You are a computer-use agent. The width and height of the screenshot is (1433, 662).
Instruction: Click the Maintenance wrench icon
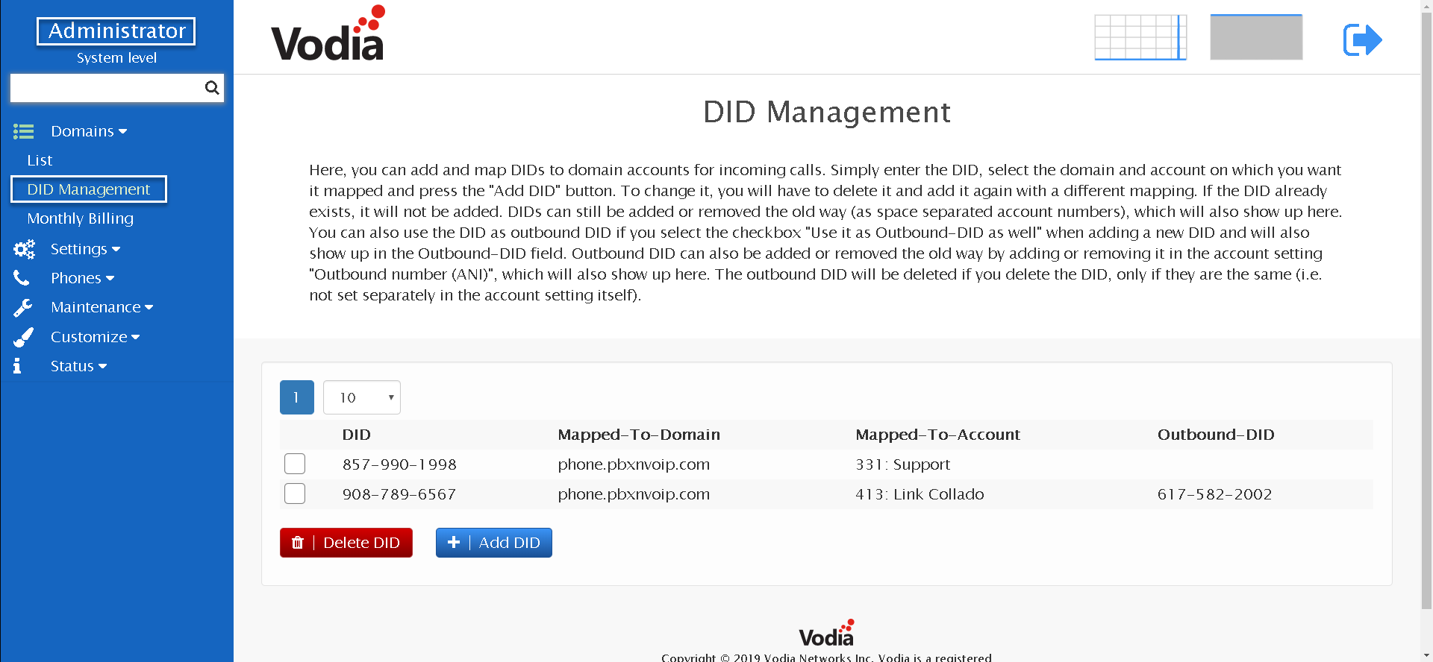click(x=23, y=307)
